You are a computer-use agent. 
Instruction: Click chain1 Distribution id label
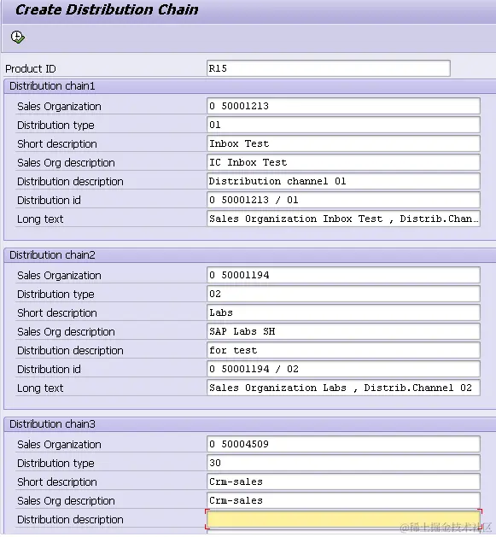49,201
